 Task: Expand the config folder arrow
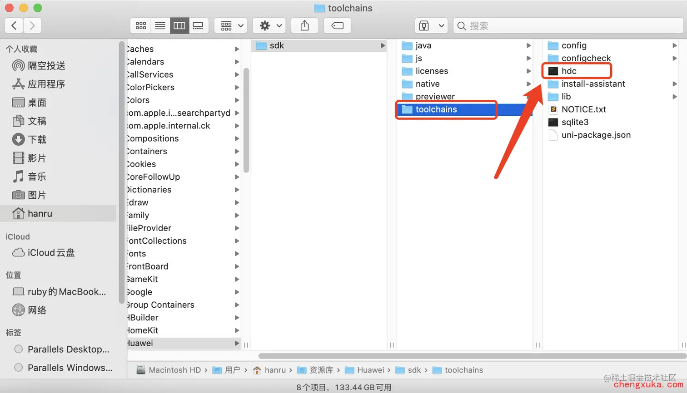tap(675, 45)
